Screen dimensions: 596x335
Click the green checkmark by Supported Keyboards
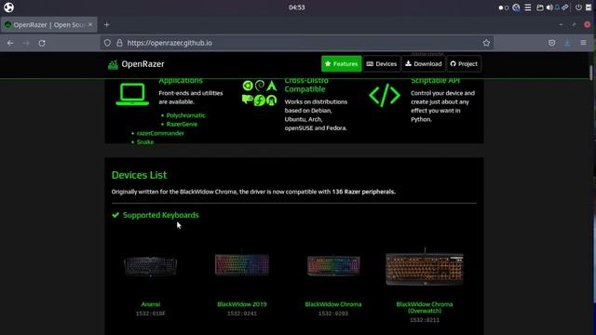pos(115,215)
